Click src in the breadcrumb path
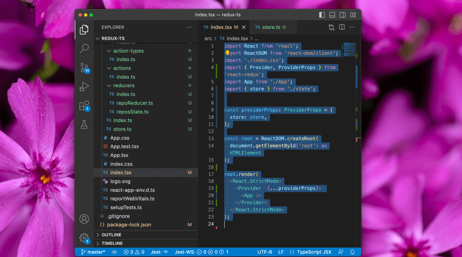Viewport: 462px width, 257px height. click(x=208, y=39)
